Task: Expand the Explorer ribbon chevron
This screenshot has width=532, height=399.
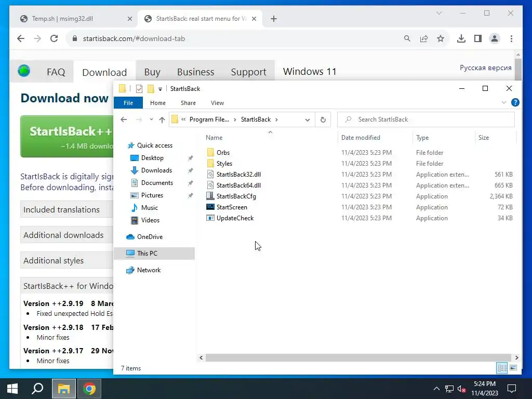Action: coord(504,102)
